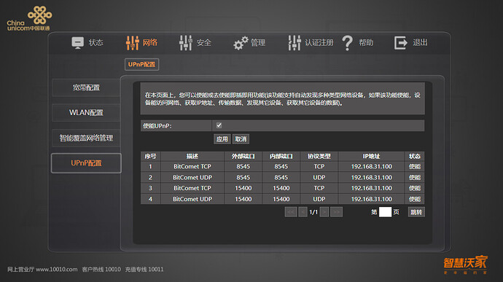Open 智能覆盖网络管理 in the sidebar
Image resolution: width=503 pixels, height=282 pixels.
tap(86, 138)
